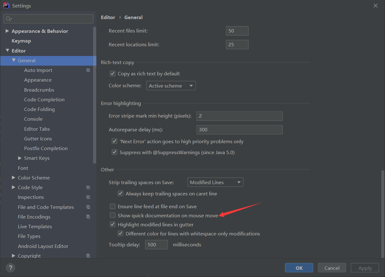Open help via question mark icon
385x277 pixels.
pyautogui.click(x=11, y=268)
